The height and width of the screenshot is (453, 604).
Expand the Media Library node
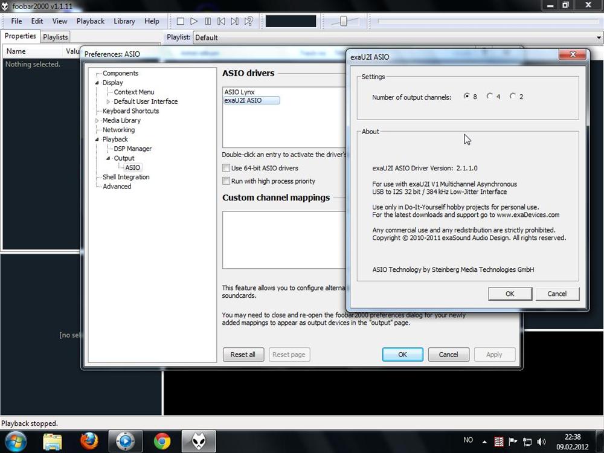pyautogui.click(x=97, y=121)
